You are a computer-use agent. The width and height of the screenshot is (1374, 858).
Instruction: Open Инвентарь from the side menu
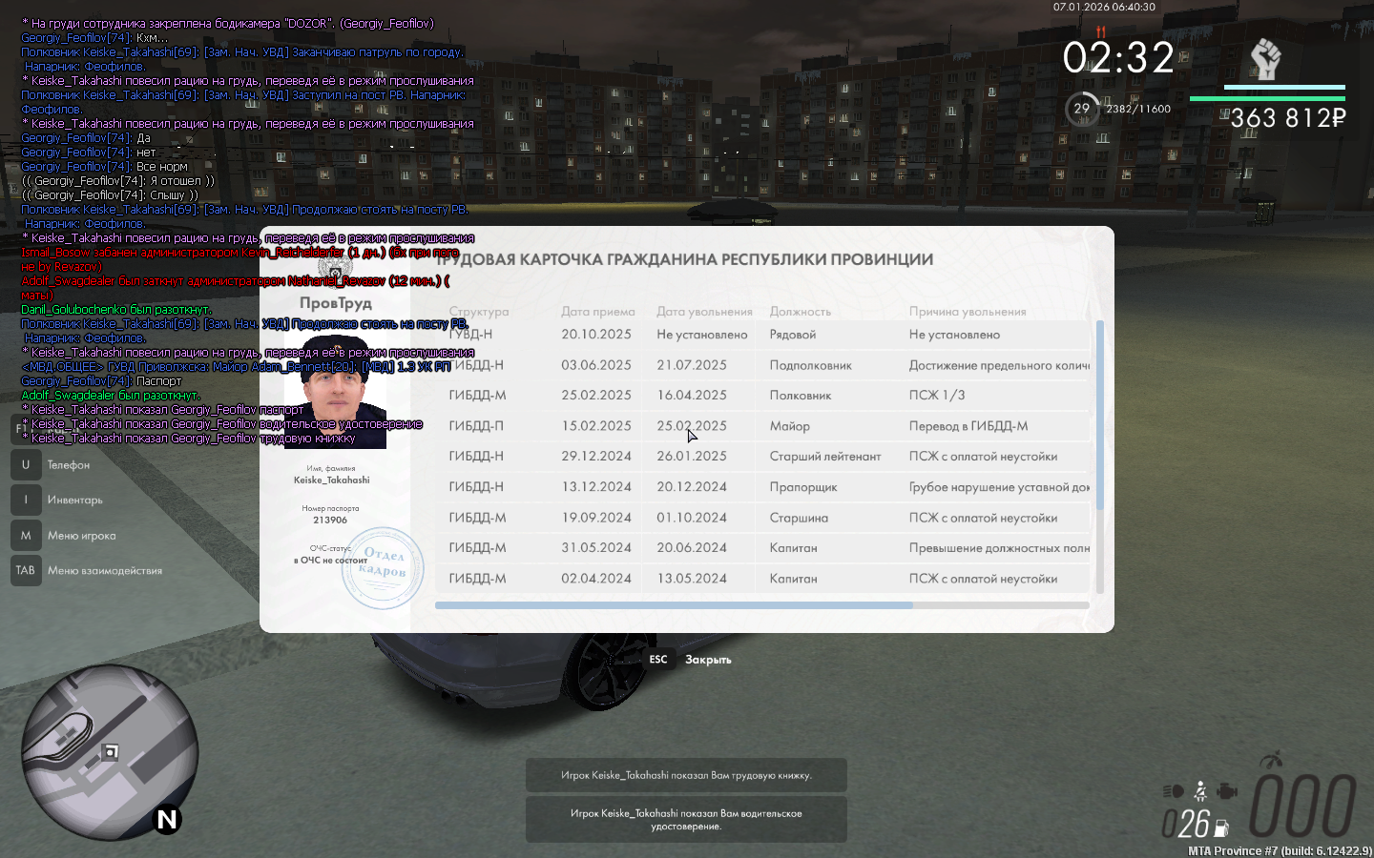tap(75, 500)
